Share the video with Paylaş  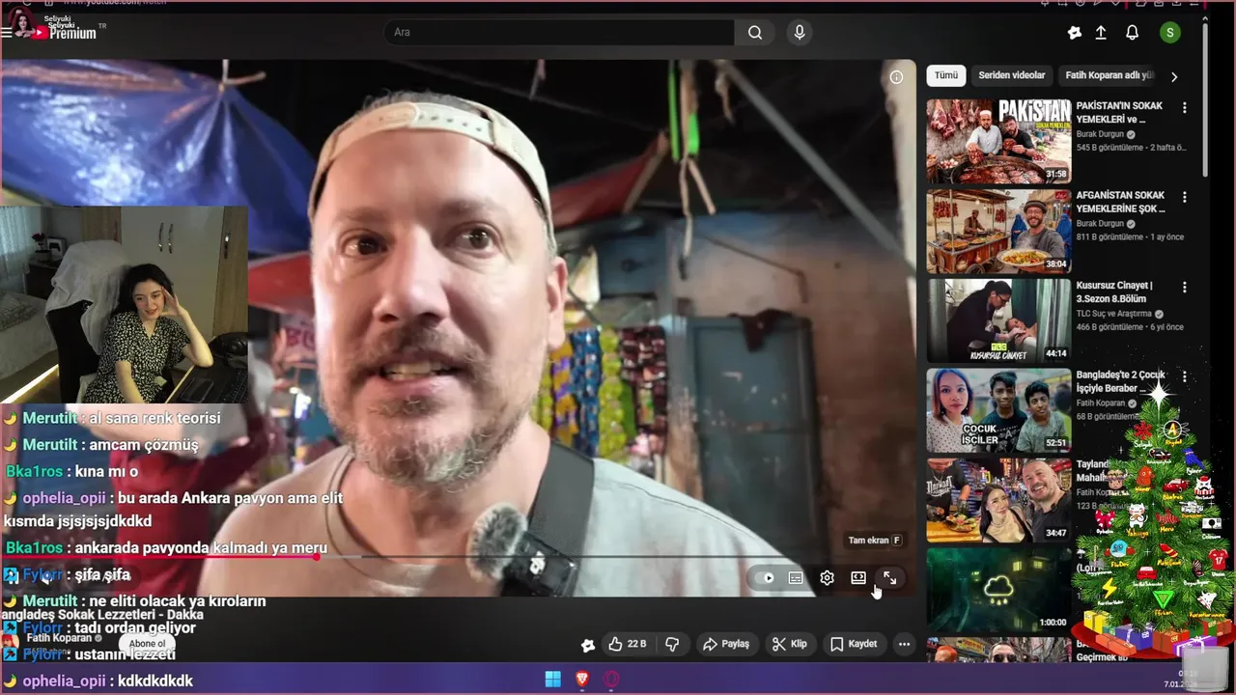coord(726,644)
